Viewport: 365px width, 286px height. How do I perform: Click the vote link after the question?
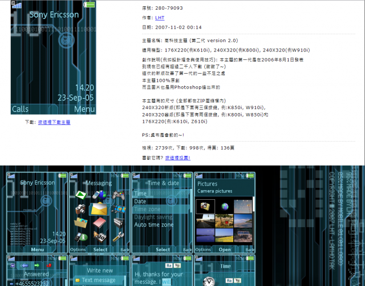point(178,158)
